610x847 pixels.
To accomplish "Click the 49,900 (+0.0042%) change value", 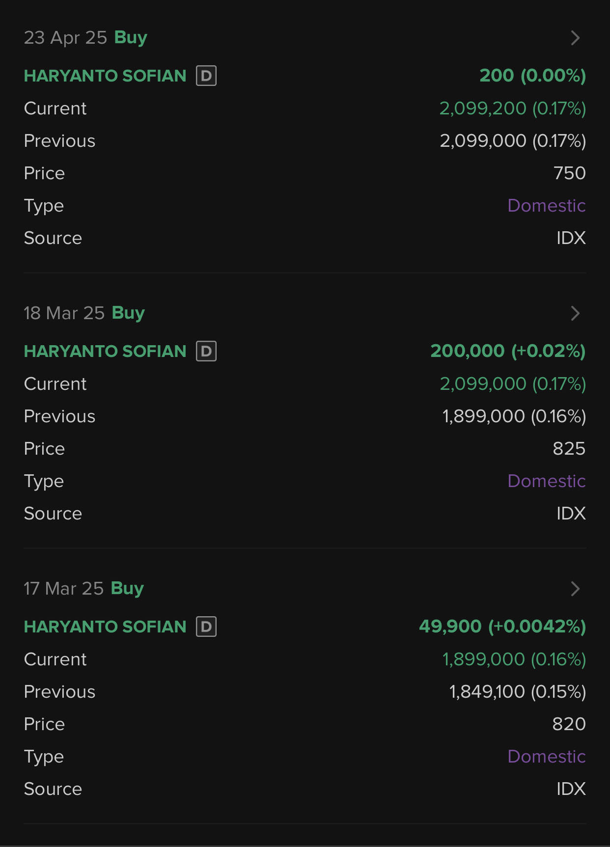I will coord(502,627).
